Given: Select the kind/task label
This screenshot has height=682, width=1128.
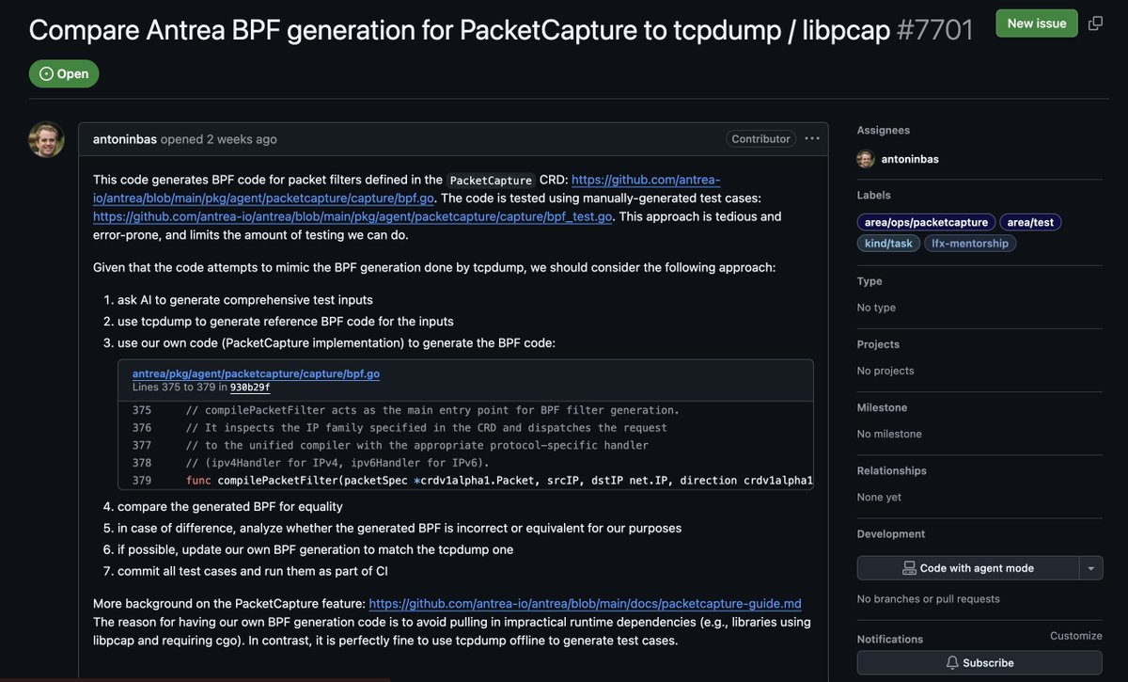Looking at the screenshot, I should [888, 244].
